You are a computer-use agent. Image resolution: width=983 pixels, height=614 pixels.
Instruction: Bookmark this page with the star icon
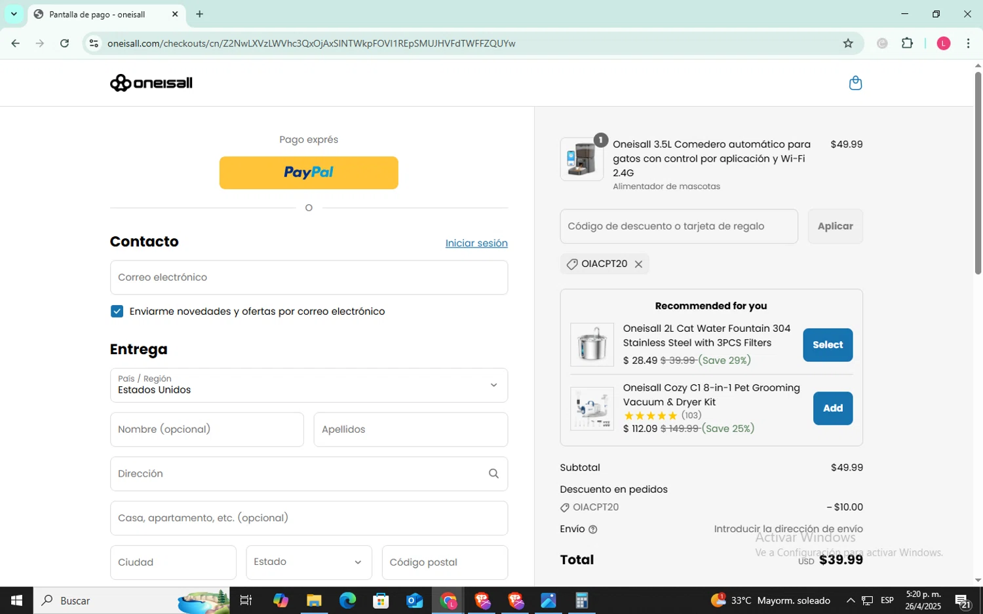[848, 43]
